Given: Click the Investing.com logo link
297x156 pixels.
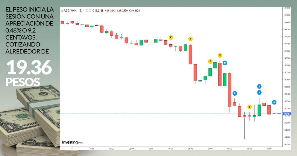Looking at the screenshot, I should click(x=72, y=142).
